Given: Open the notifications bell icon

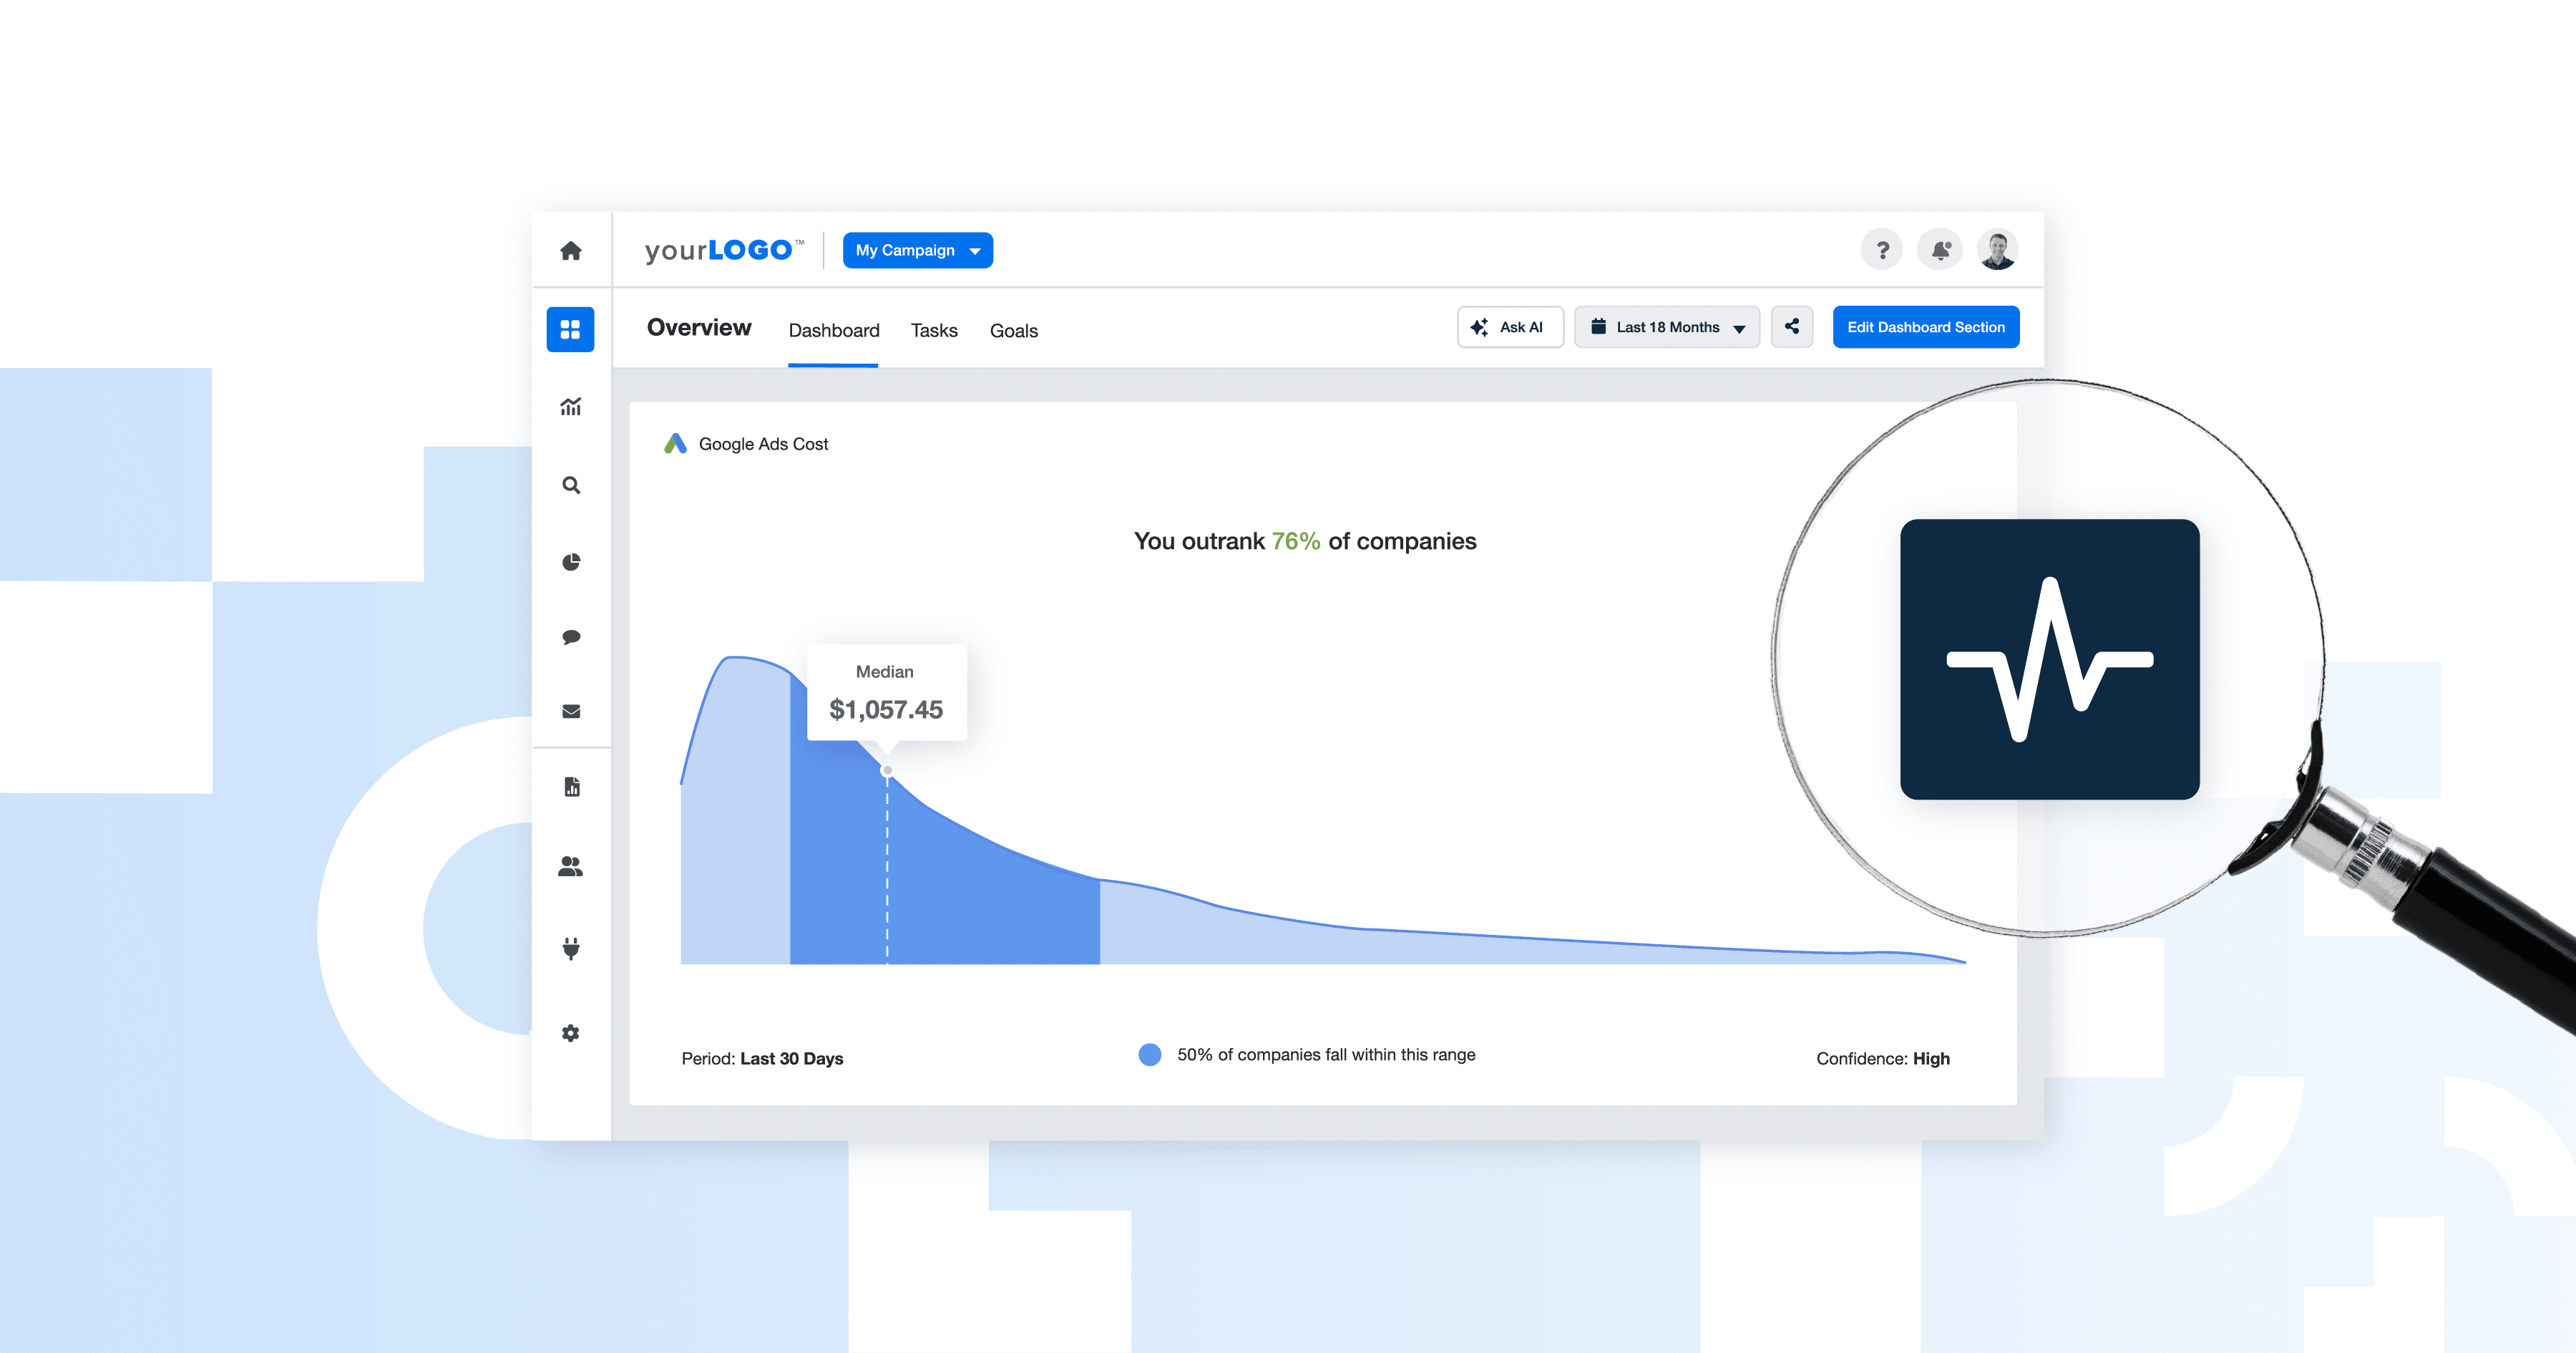Looking at the screenshot, I should pos(1939,249).
